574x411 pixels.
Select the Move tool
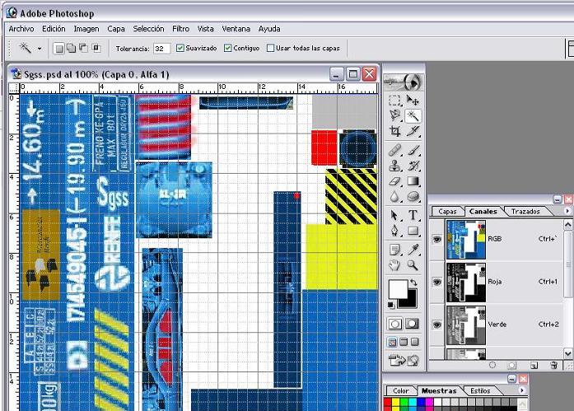coord(413,100)
